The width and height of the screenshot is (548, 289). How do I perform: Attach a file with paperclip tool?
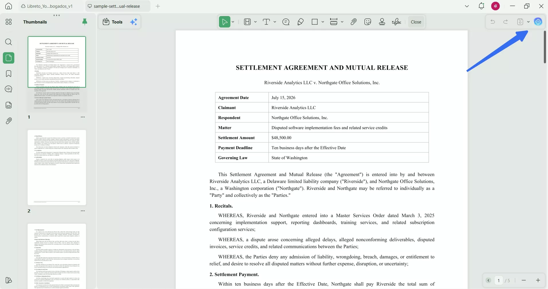click(x=353, y=22)
